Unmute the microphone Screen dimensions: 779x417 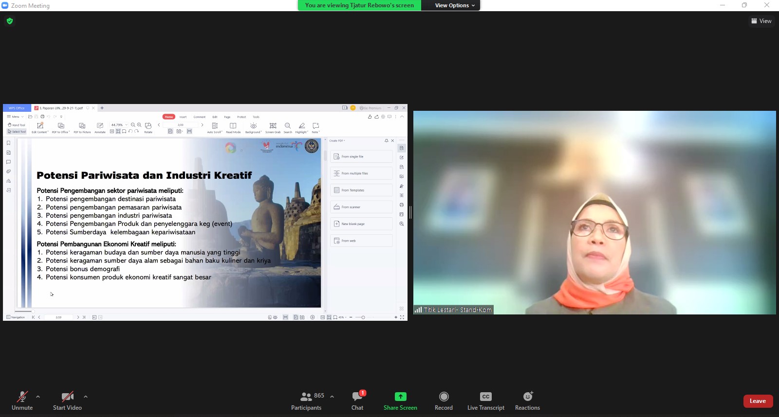pyautogui.click(x=22, y=400)
